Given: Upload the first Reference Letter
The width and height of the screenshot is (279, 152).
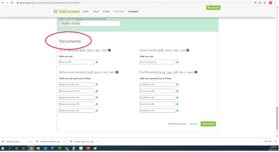Looking at the screenshot, I should pos(97,84).
